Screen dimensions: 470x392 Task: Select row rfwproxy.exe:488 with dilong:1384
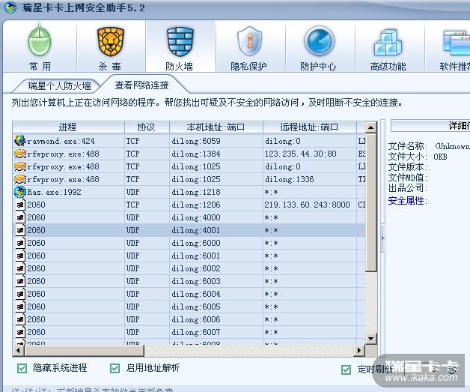(189, 154)
